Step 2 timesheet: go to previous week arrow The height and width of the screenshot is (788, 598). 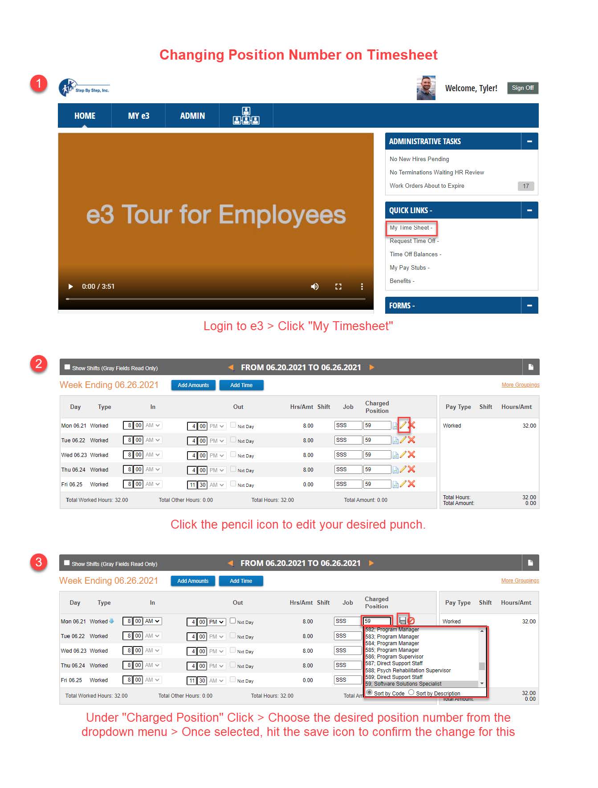pyautogui.click(x=231, y=368)
